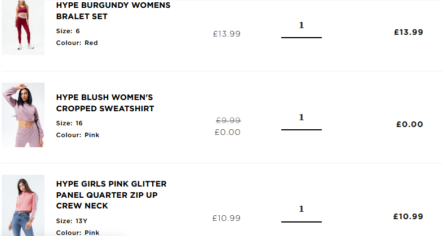
Task: Click the Size 16 label of sweatshirt
Action: pos(69,123)
